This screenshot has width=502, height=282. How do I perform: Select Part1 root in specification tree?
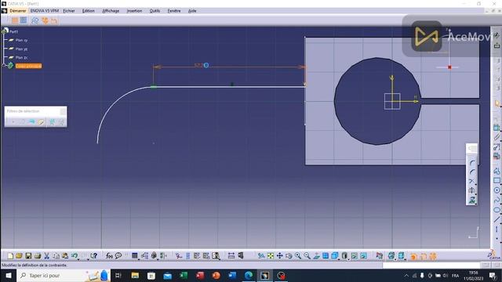(13, 31)
